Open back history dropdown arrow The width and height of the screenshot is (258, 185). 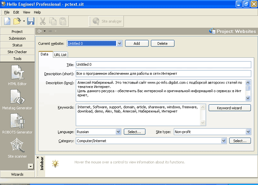tap(45, 31)
